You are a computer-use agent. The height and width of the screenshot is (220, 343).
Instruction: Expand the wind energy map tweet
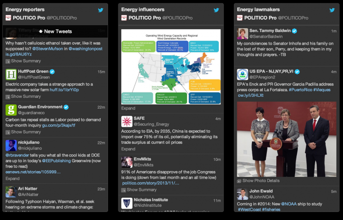(x=128, y=109)
